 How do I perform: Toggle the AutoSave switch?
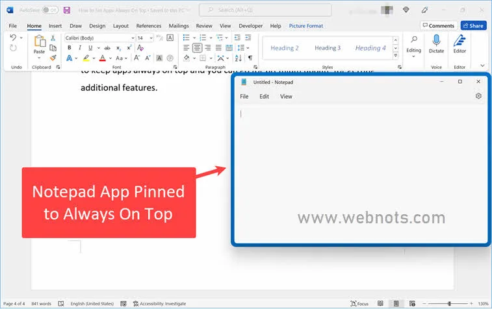pos(50,10)
